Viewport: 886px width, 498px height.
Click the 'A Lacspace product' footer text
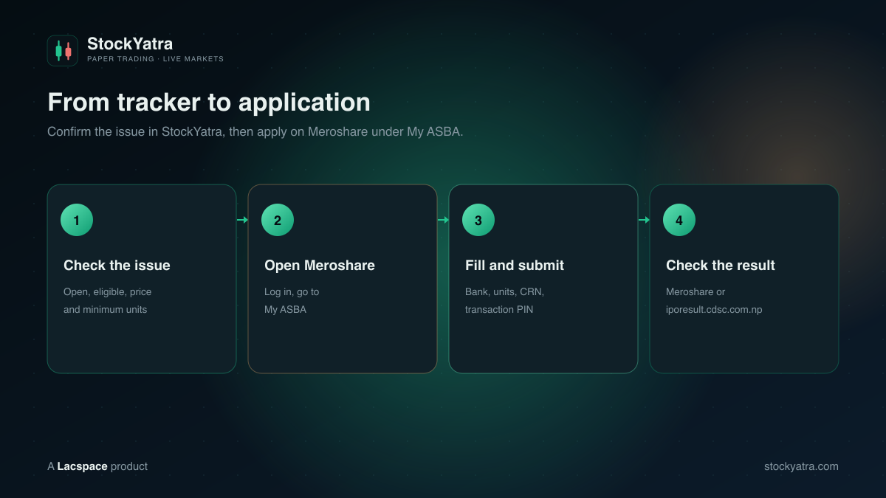pyautogui.click(x=97, y=466)
